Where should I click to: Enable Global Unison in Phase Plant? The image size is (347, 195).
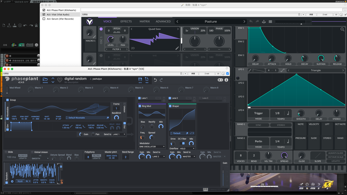coord(32,152)
